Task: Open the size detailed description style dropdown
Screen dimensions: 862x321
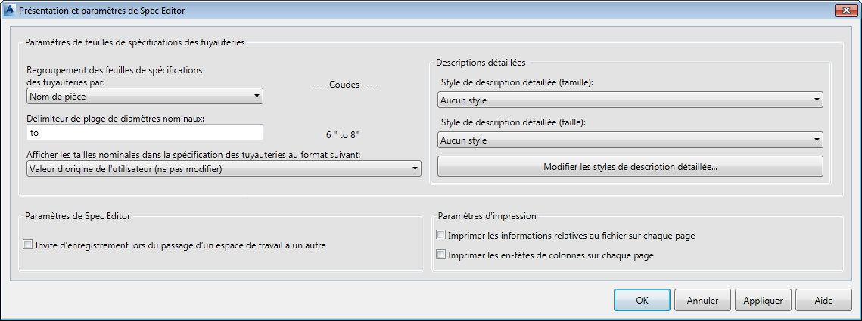Action: (630, 140)
